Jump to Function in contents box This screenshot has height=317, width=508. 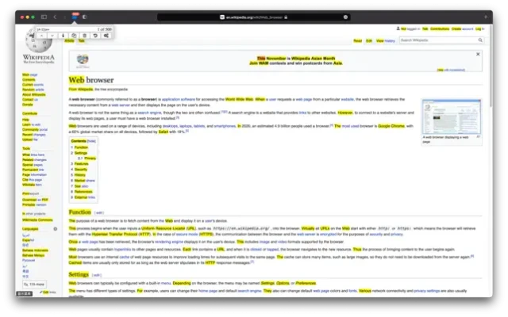81,147
